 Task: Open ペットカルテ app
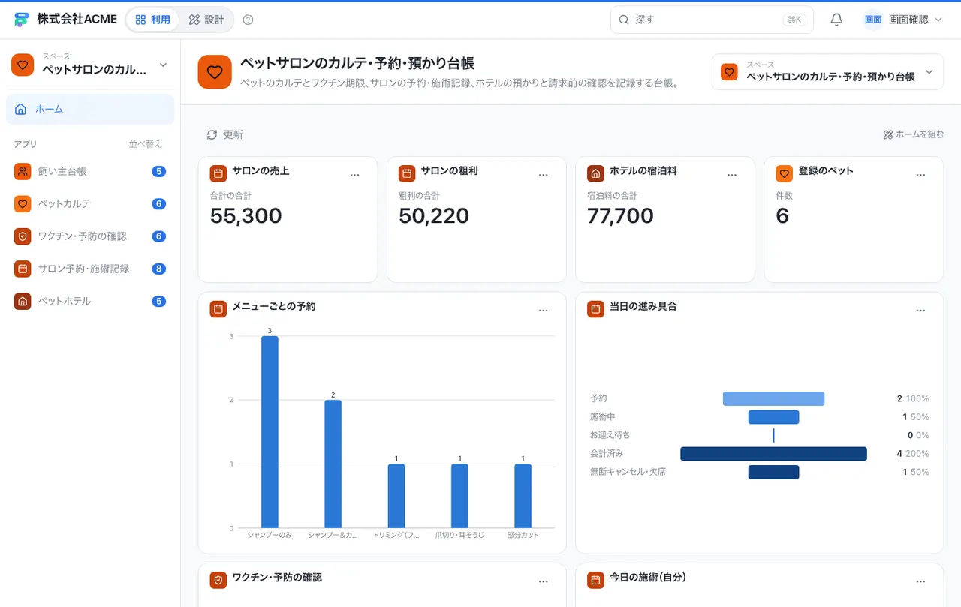point(90,203)
